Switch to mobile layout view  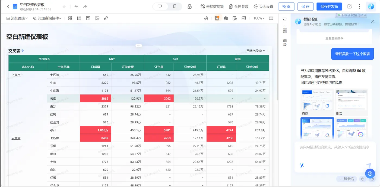coord(175,6)
